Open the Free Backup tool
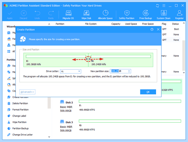Viewport: 188px width, 142px height. point(146,15)
